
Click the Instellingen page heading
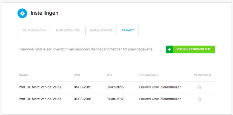coord(44,13)
